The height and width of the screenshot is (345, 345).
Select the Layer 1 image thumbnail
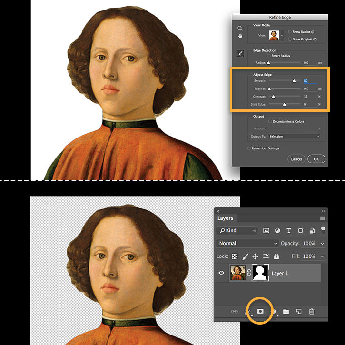[237, 273]
